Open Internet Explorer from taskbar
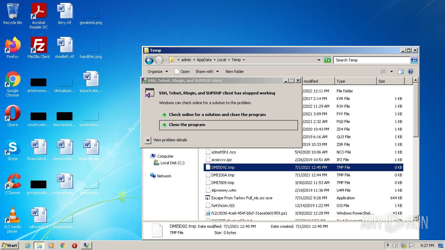The image size is (445, 250). (x=28, y=245)
